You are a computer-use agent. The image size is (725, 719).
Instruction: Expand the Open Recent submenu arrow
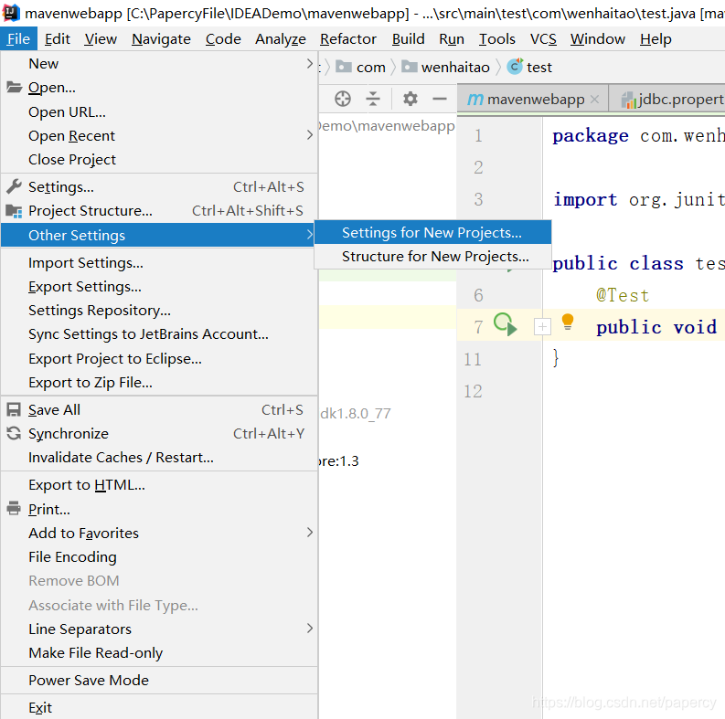310,135
